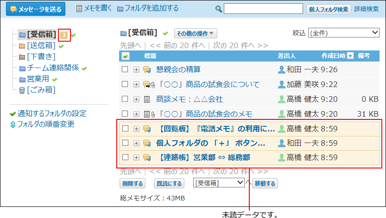Check the box for 懇親会の精算
Screen dimensions: 386x218
(x=125, y=69)
